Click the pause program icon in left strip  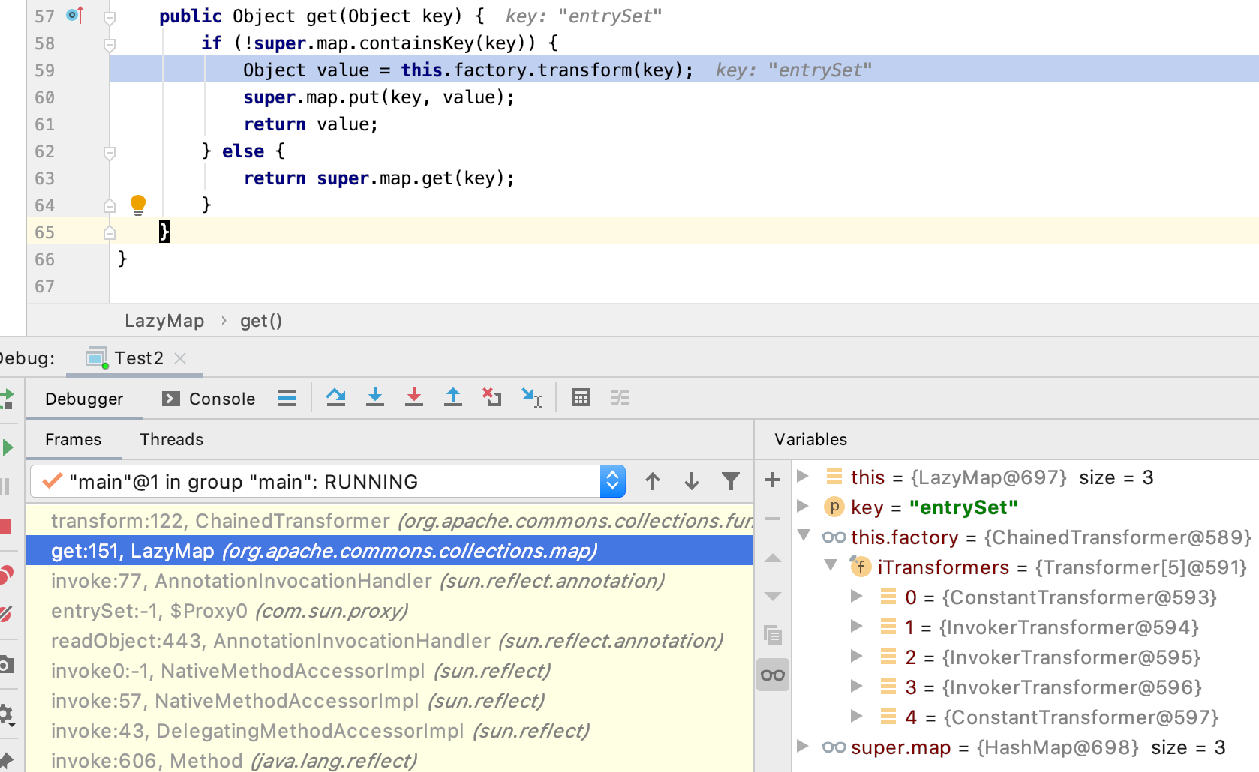[x=5, y=486]
